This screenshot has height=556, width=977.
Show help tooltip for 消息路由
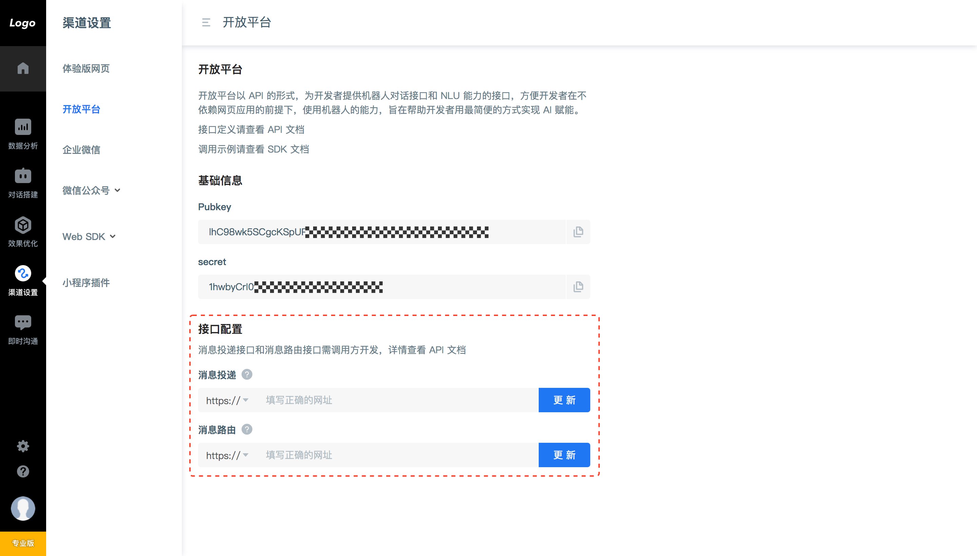[x=247, y=430]
